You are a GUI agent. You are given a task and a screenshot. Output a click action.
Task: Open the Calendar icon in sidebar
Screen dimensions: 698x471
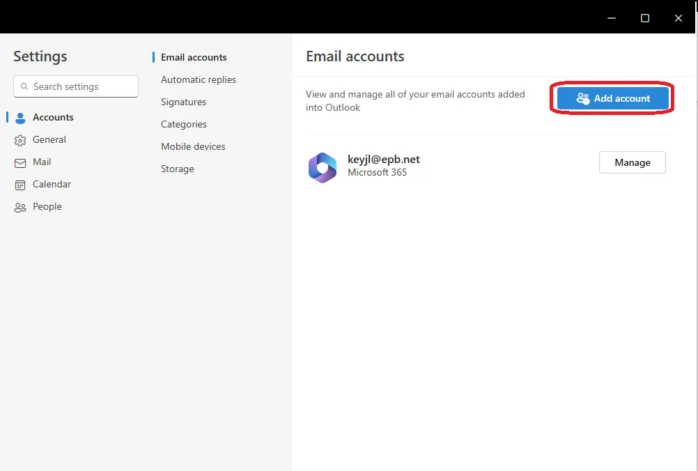coord(20,185)
